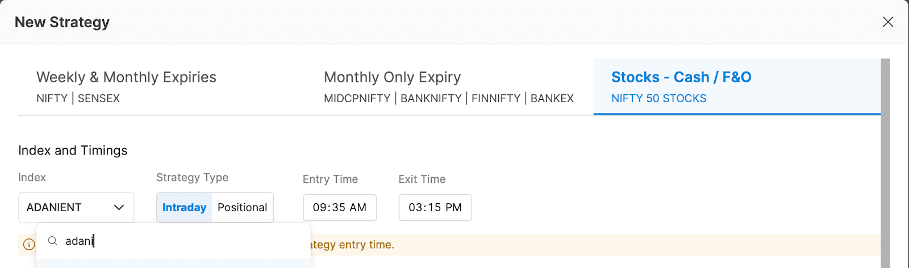Focus the search field containing "adani"
Screen dimensions: 909x268
[x=182, y=241]
